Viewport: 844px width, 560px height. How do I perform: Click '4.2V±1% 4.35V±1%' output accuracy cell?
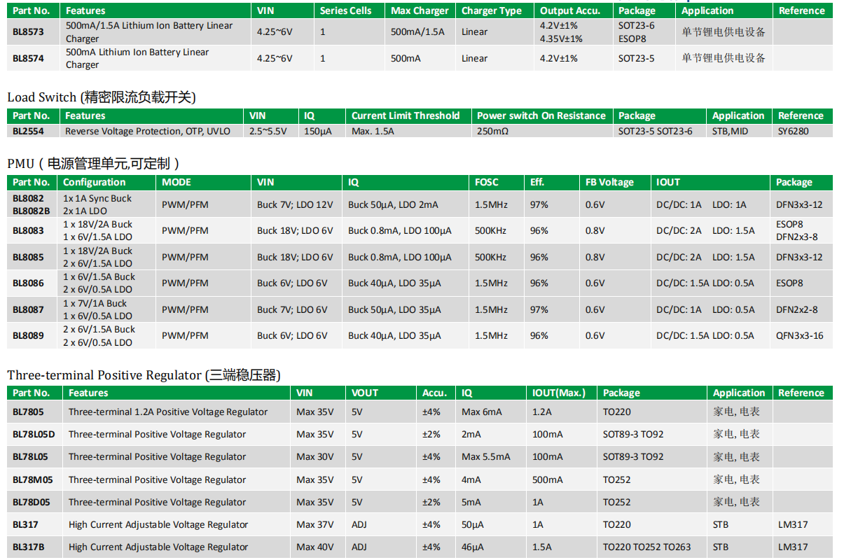pos(562,32)
